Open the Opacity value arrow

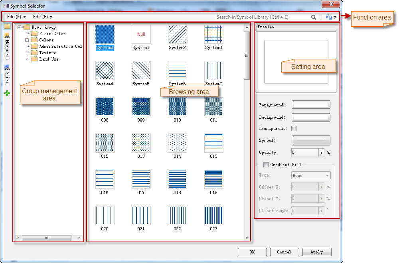click(322, 153)
